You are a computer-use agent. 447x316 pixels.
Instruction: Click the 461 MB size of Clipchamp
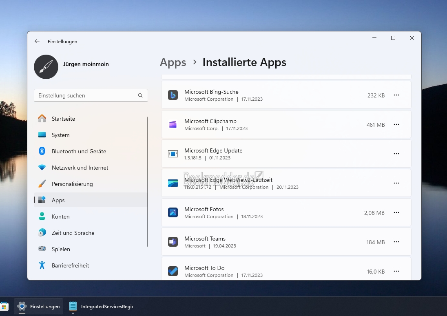click(x=376, y=125)
